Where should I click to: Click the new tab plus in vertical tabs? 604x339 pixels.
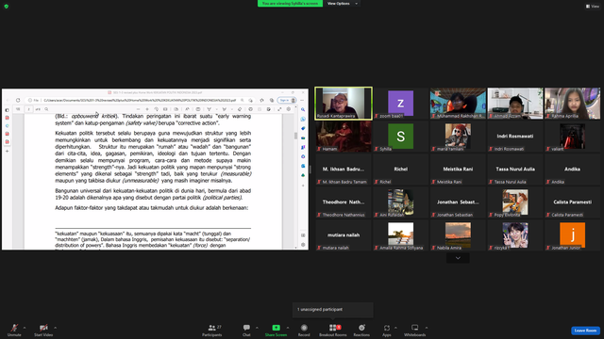(x=7, y=151)
